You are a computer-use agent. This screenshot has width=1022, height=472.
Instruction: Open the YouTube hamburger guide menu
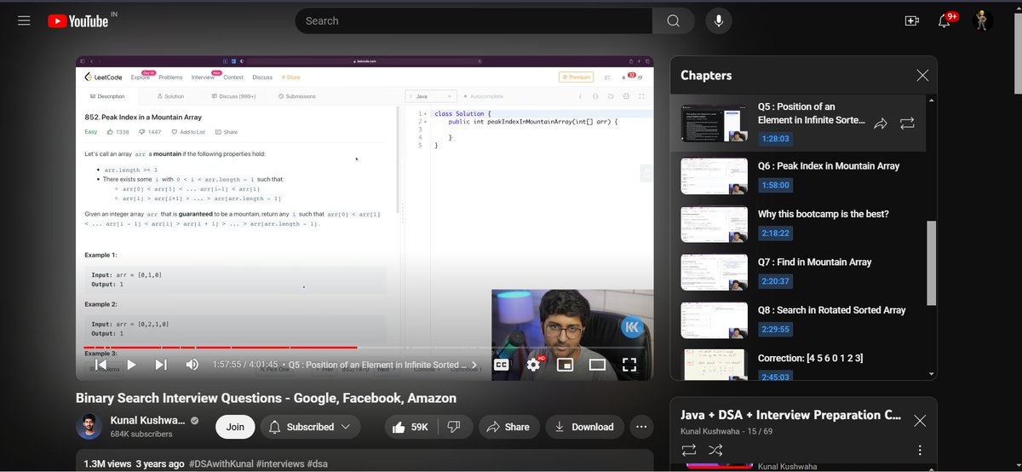(24, 20)
